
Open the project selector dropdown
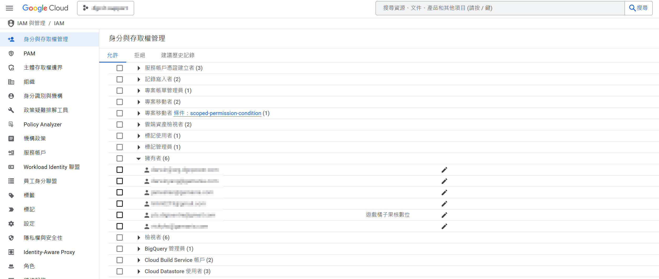coord(106,8)
